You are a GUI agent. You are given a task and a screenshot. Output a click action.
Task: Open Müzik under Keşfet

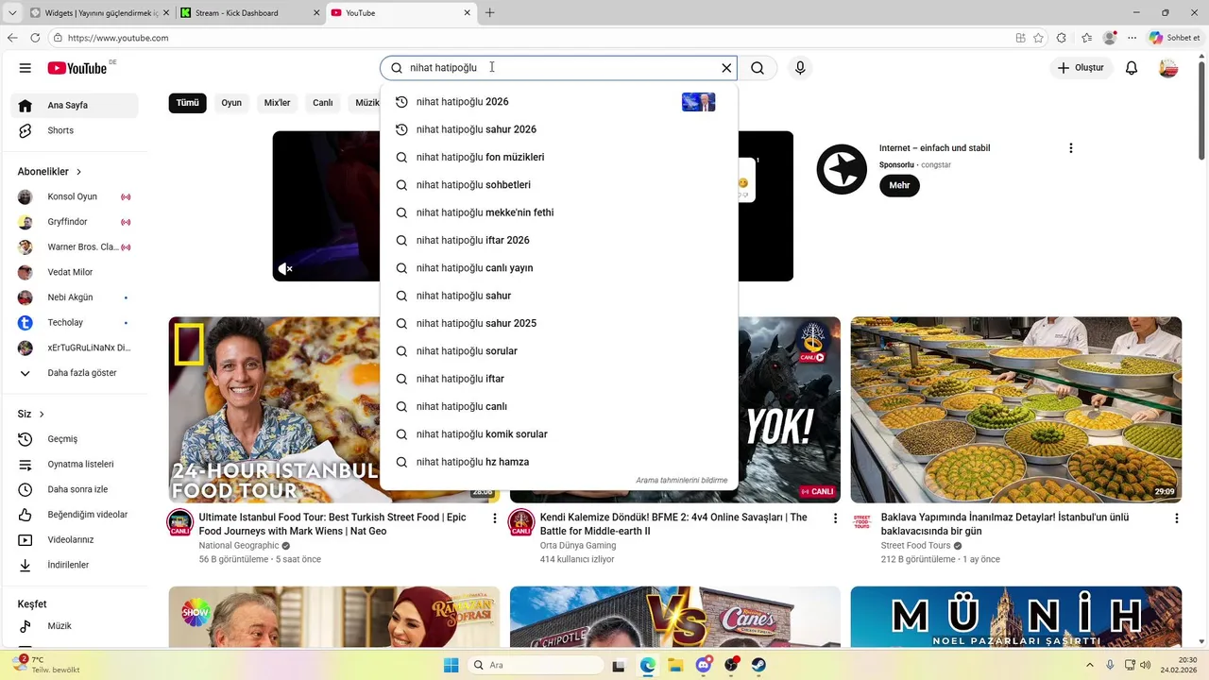75,626
